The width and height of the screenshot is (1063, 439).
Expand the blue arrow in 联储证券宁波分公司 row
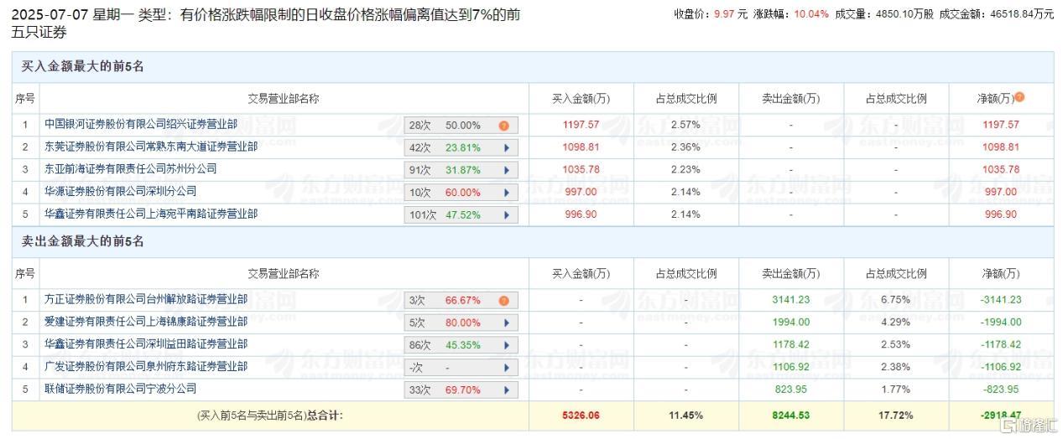tap(506, 390)
